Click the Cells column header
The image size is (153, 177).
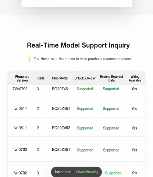pos(41,78)
